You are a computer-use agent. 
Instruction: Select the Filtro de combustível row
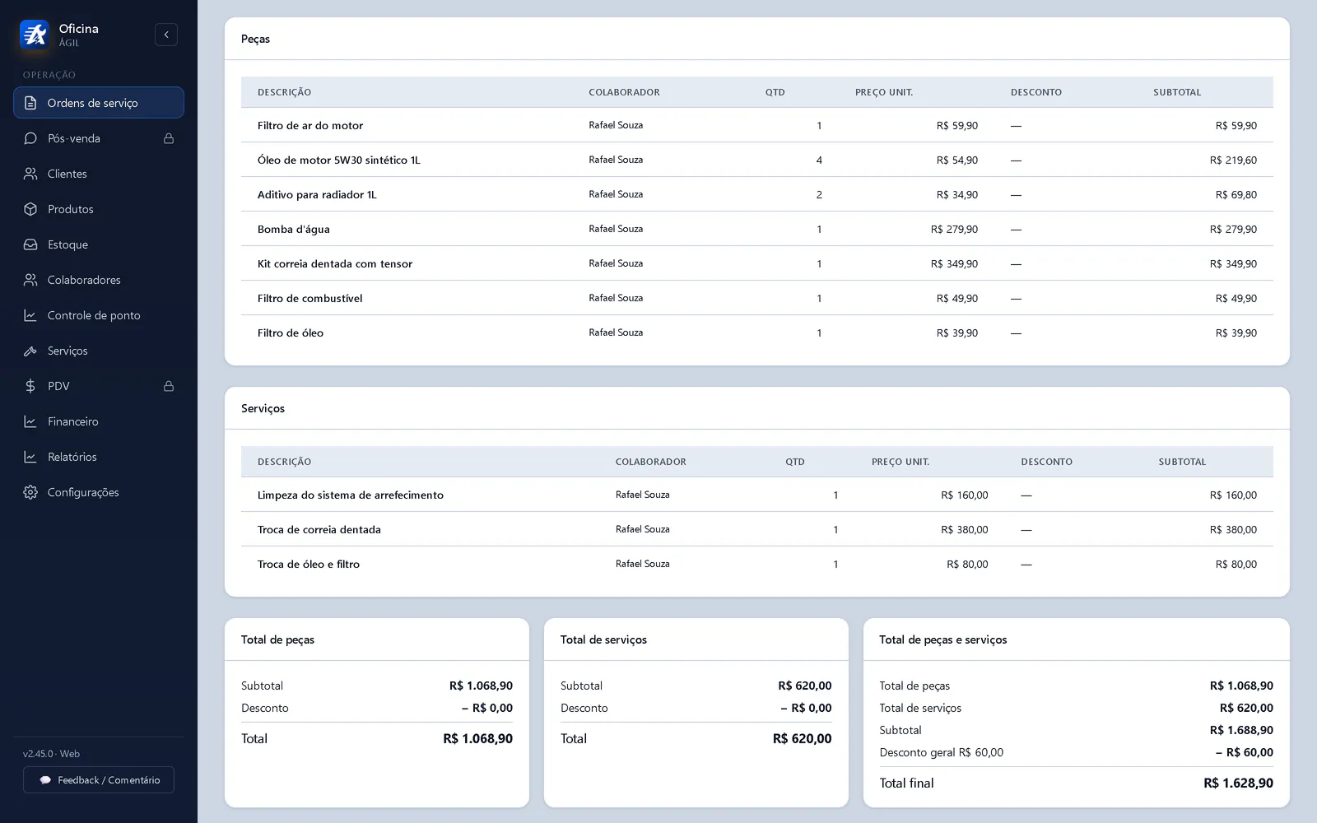tap(757, 298)
